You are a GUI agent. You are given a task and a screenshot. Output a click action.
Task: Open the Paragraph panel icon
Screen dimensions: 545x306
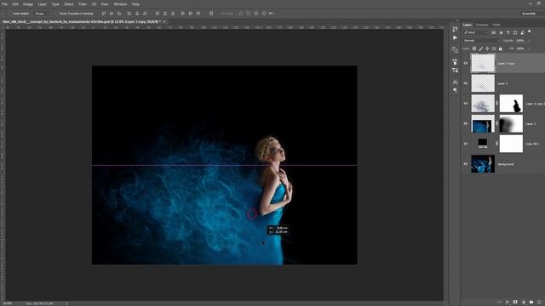tap(455, 90)
